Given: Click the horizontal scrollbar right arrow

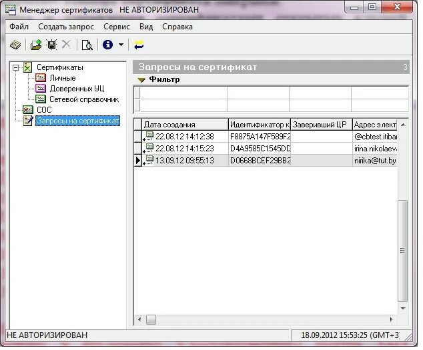Looking at the screenshot, I should 392,320.
